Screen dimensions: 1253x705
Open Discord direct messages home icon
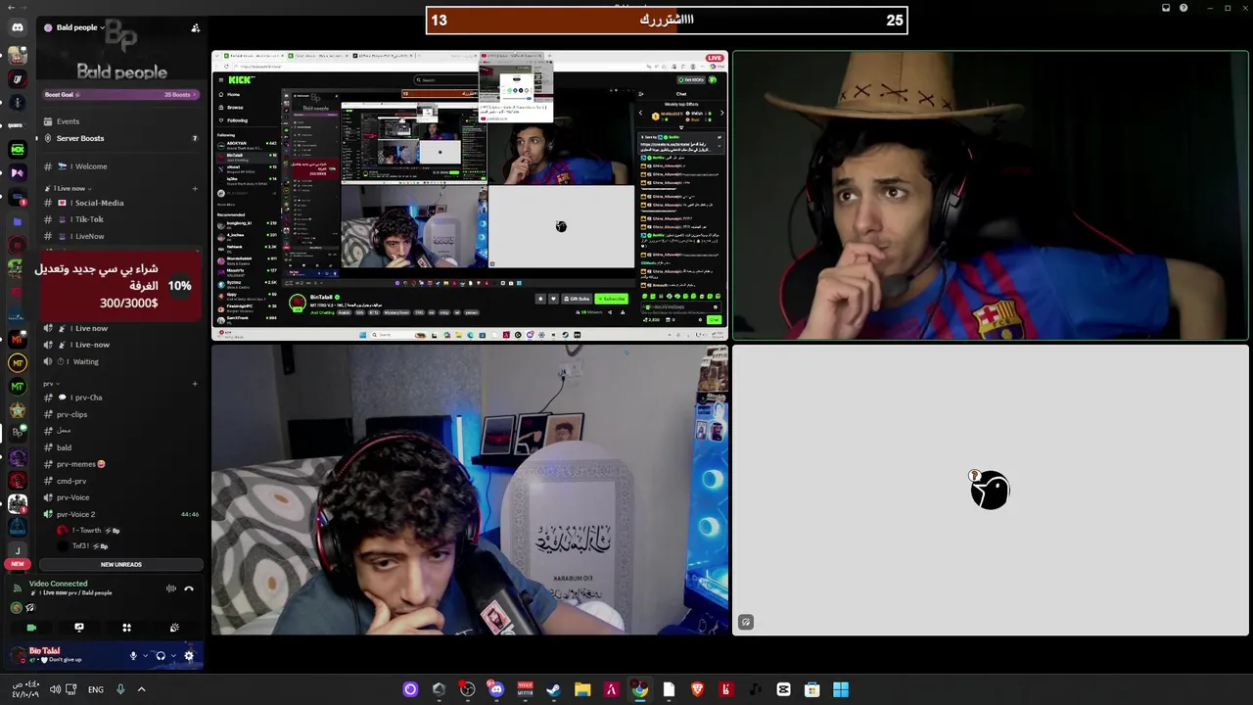pos(17,27)
